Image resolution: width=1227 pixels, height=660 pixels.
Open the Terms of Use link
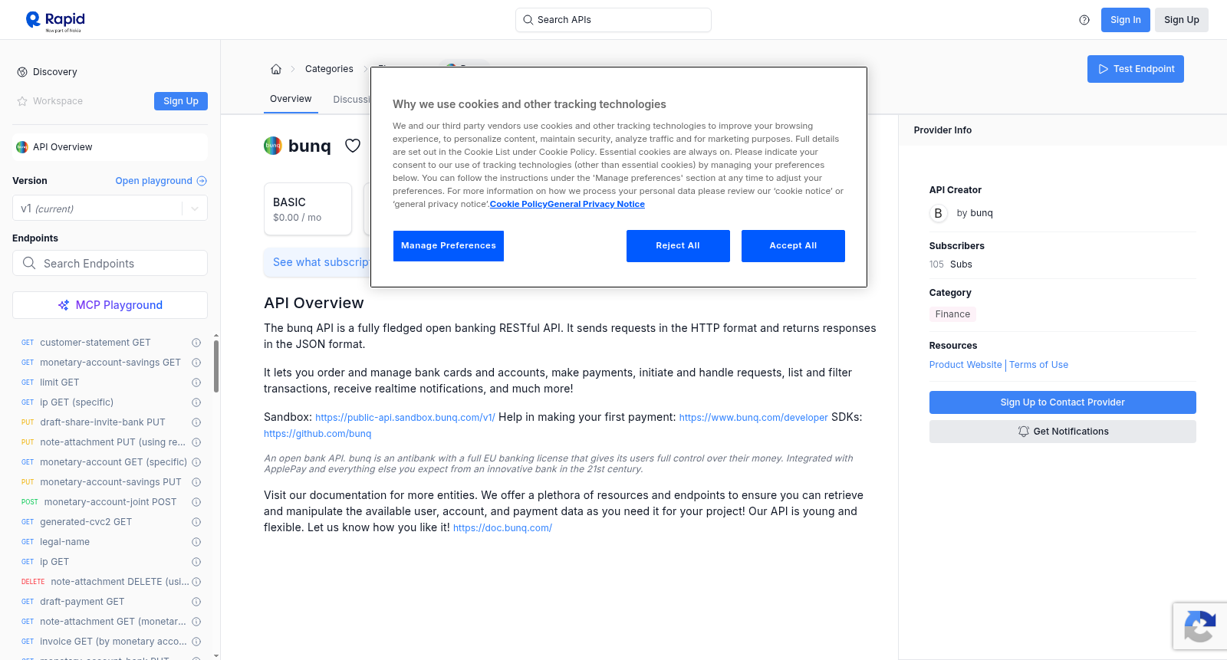1038,365
